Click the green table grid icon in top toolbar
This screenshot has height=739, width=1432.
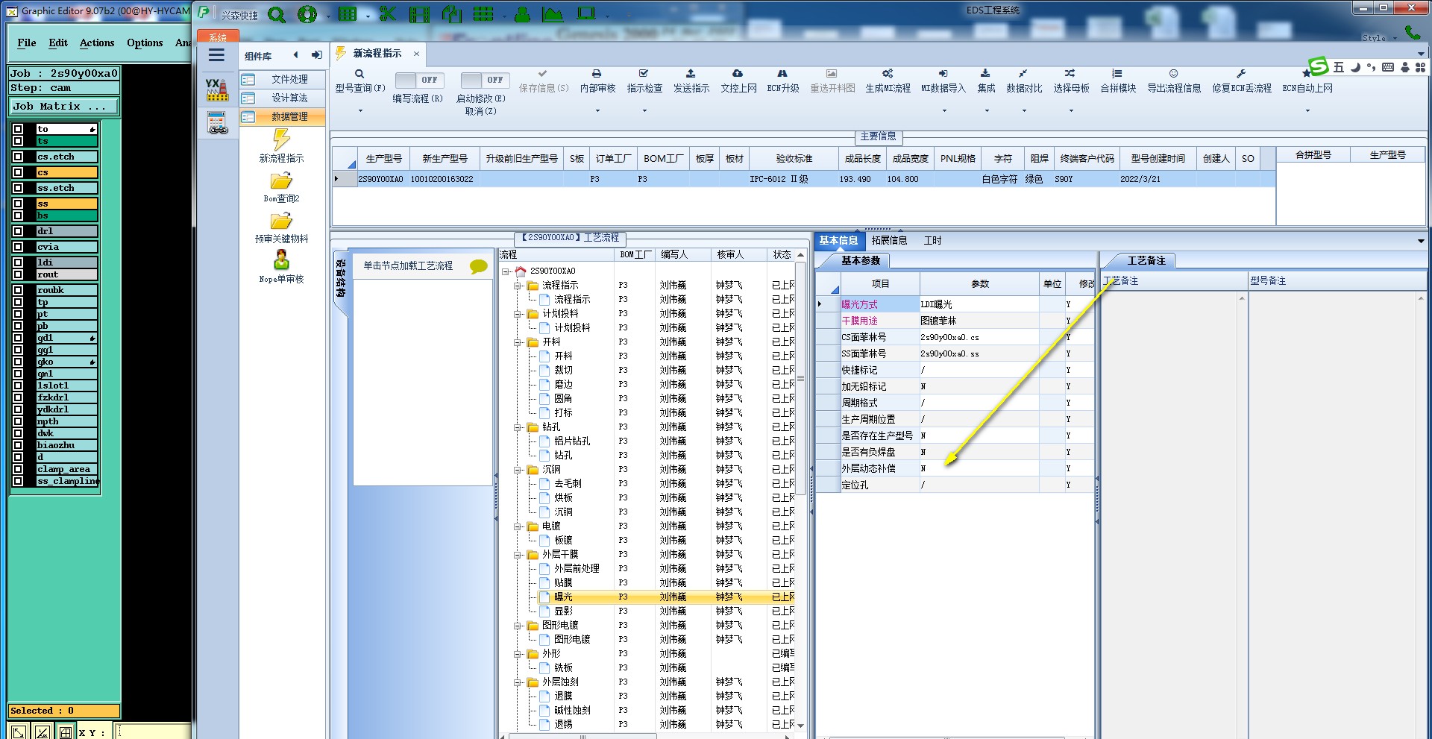(348, 14)
